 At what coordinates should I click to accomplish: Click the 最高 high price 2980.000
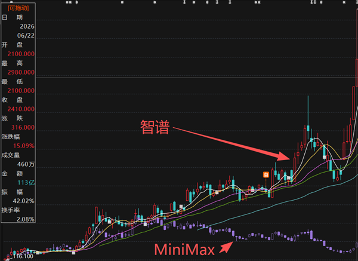point(21,72)
